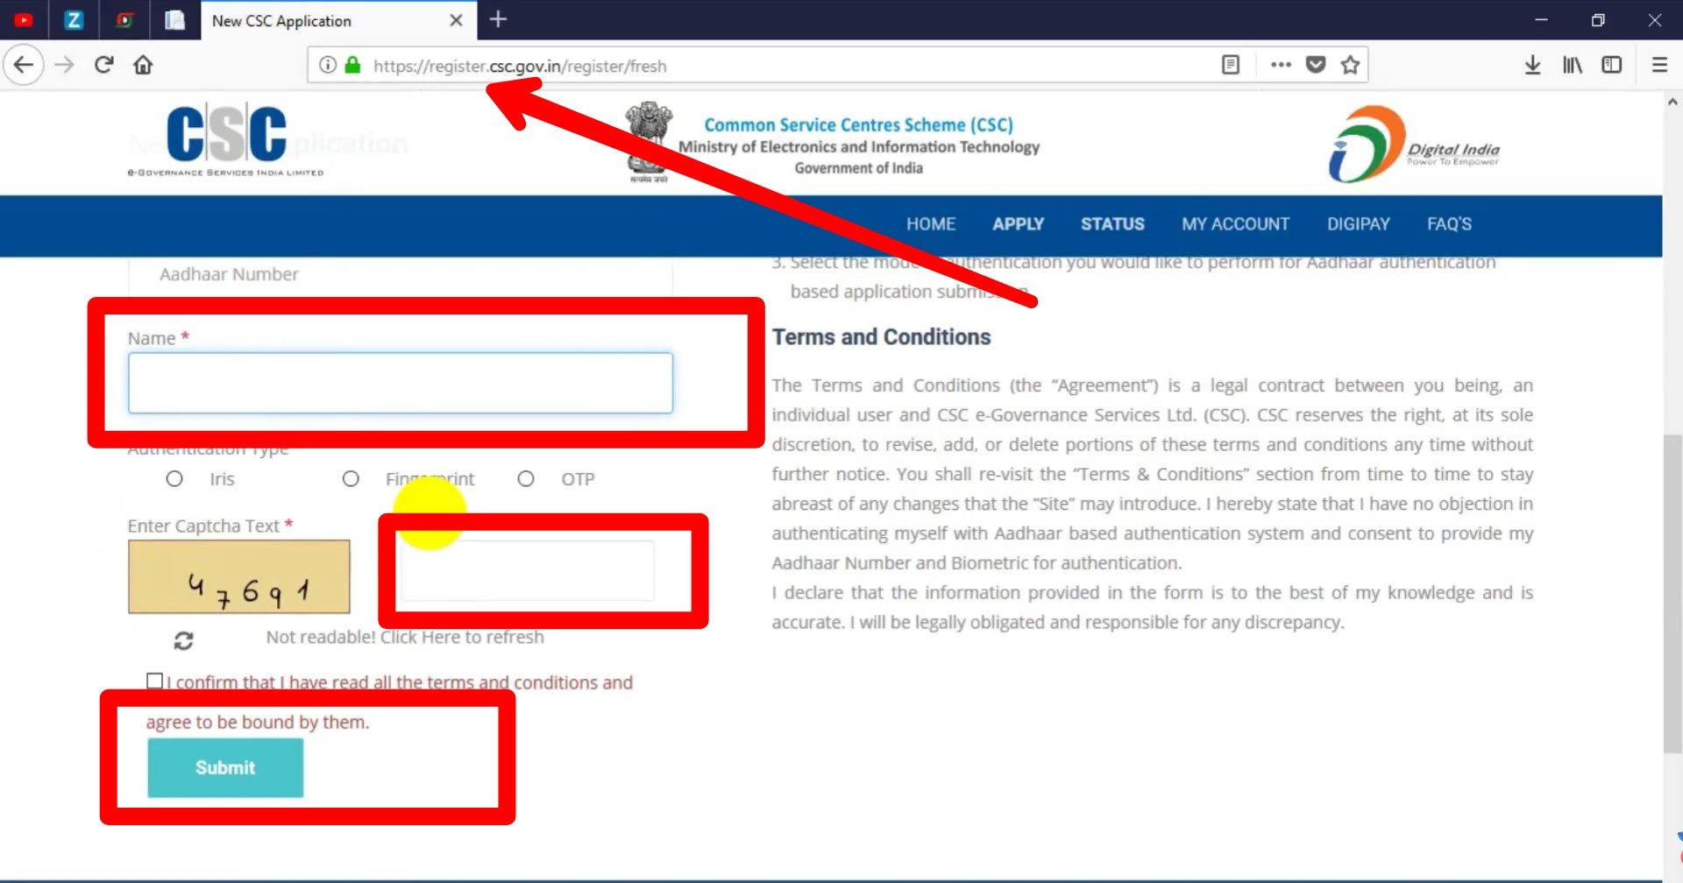Click the page vertical scrollbar thumb
The image size is (1683, 883).
click(1672, 594)
